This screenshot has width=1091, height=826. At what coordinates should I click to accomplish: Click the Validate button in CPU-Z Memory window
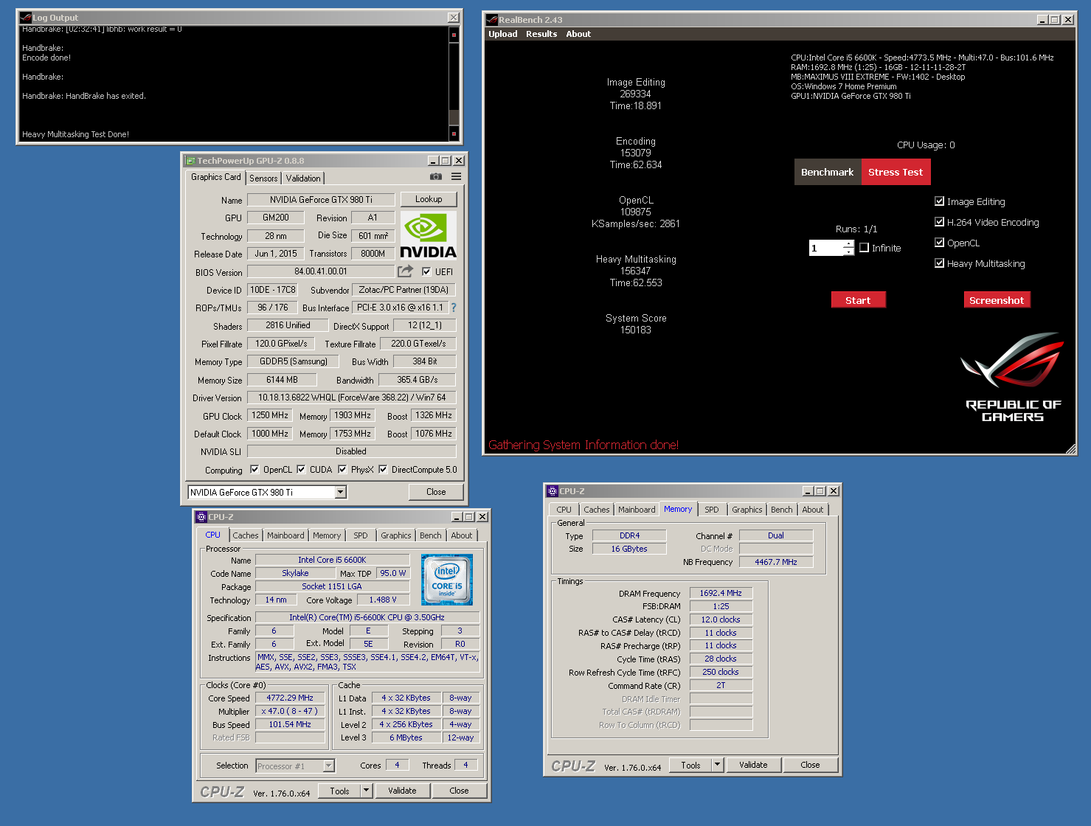coord(753,765)
